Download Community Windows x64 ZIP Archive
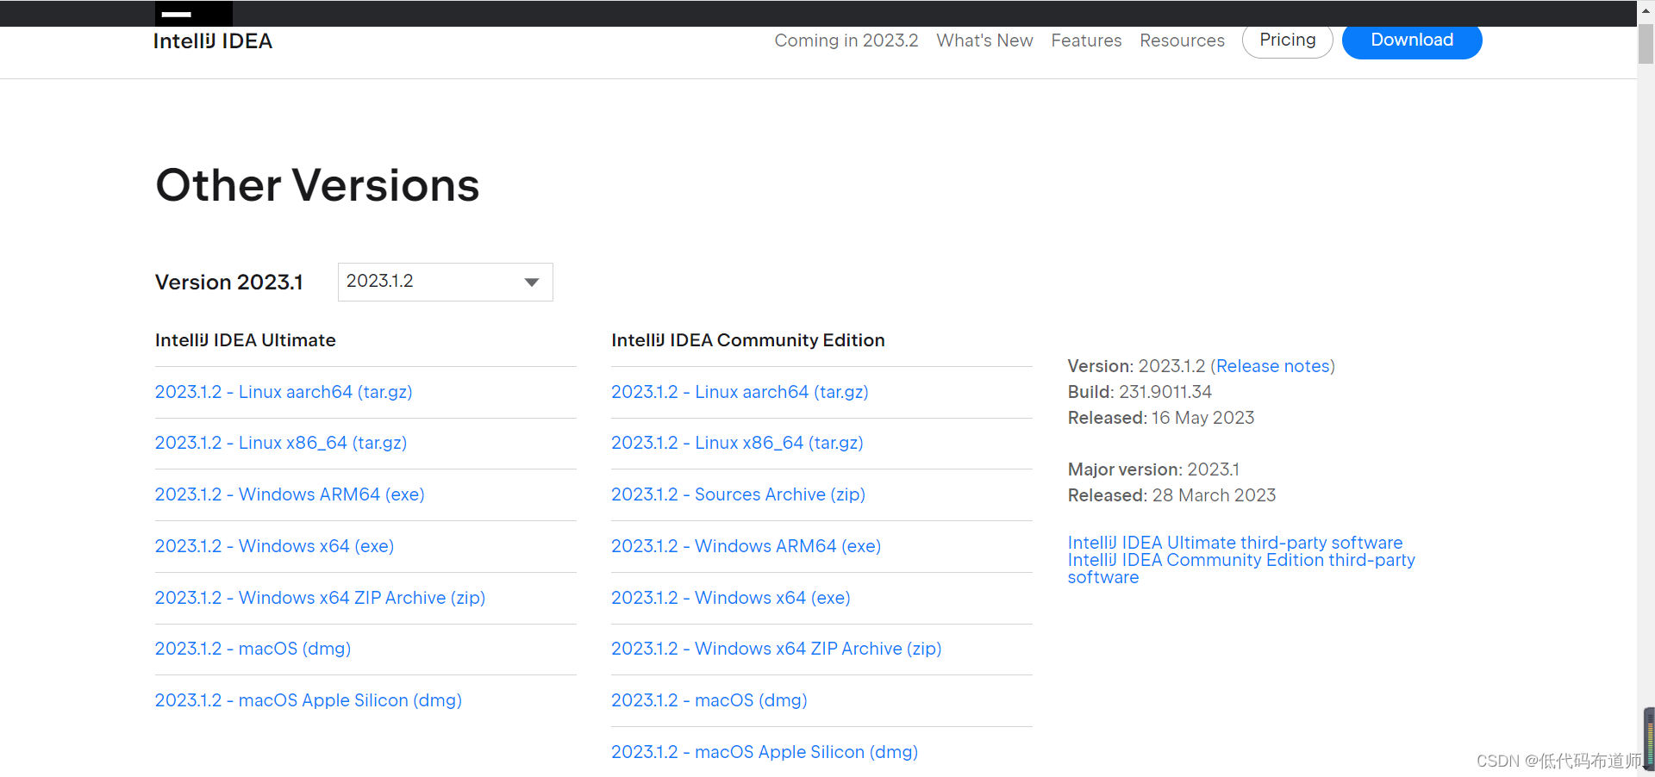This screenshot has height=777, width=1655. 777,649
